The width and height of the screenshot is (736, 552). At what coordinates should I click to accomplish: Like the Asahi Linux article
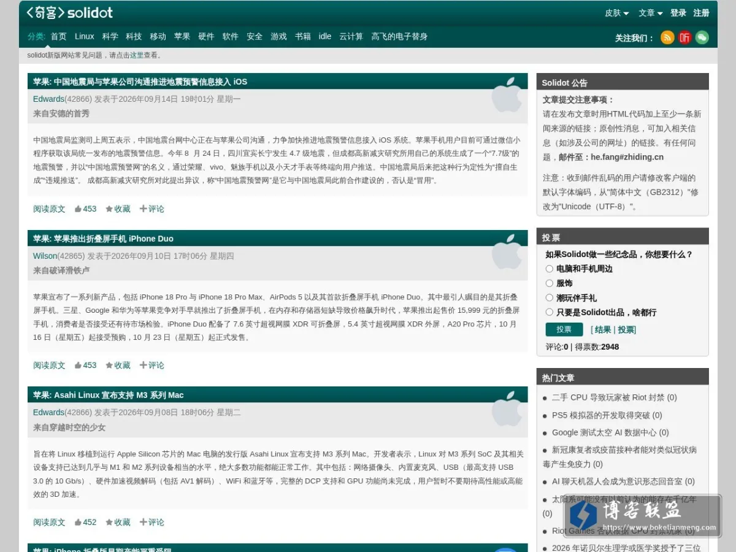click(x=85, y=522)
